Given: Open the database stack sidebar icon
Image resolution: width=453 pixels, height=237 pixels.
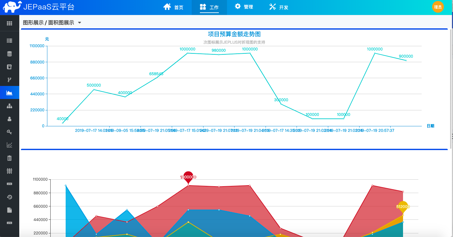Looking at the screenshot, I should (x=9, y=54).
